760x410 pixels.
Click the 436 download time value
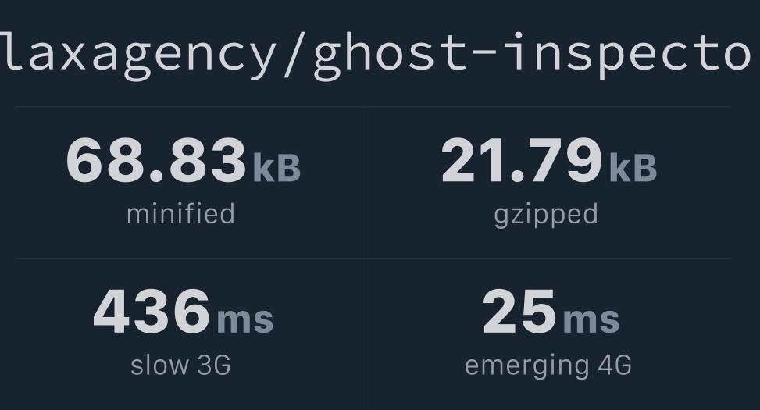(x=152, y=312)
